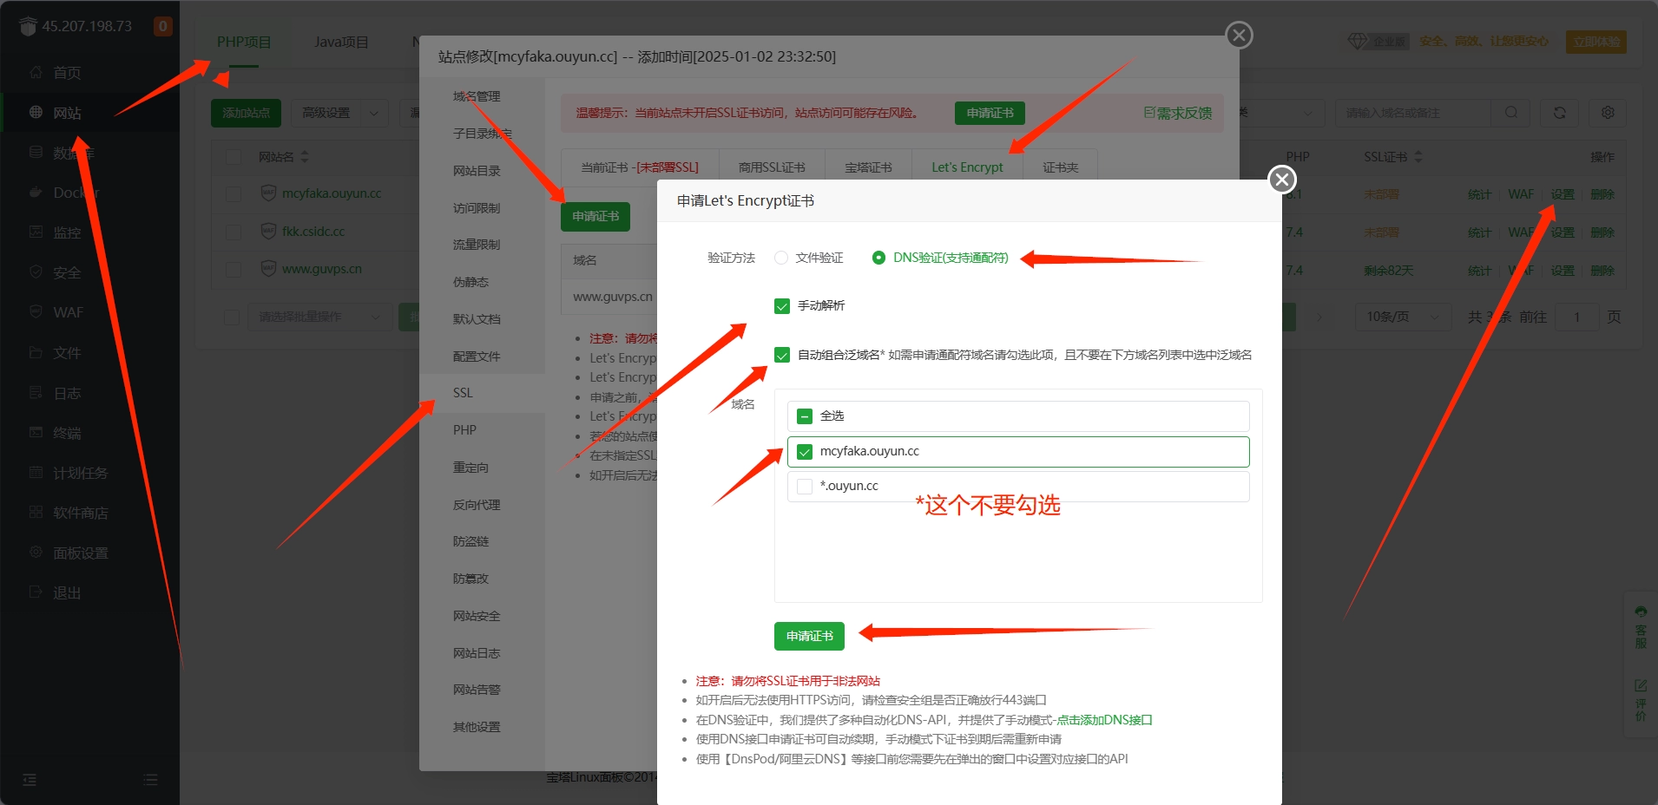This screenshot has height=805, width=1658.
Task: Click the 前往 page number input
Action: pyautogui.click(x=1576, y=317)
